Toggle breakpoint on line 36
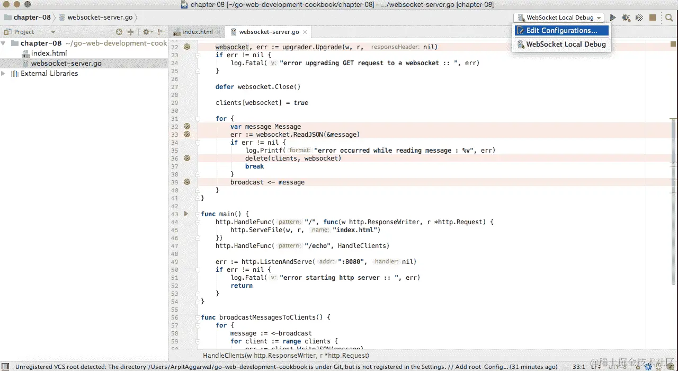Screen dimensions: 678x371 pyautogui.click(x=186, y=158)
